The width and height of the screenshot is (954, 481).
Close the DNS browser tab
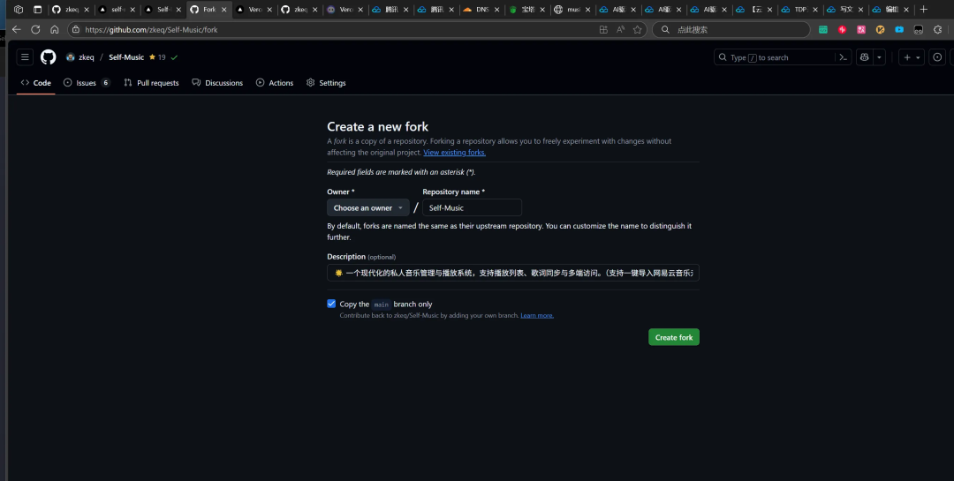click(x=497, y=9)
